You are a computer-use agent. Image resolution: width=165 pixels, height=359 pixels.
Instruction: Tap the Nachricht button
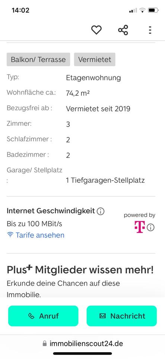tap(122, 316)
